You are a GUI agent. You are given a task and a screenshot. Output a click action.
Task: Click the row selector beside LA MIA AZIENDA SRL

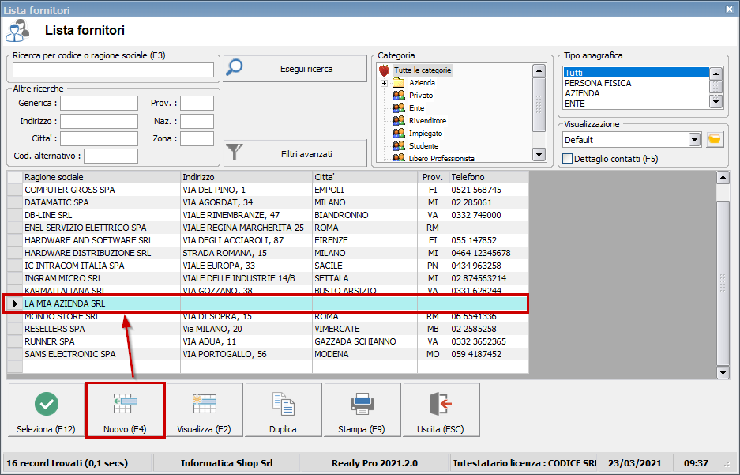[15, 303]
